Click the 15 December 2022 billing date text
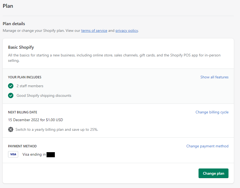Viewport: 240px width, 188px height. click(x=36, y=120)
